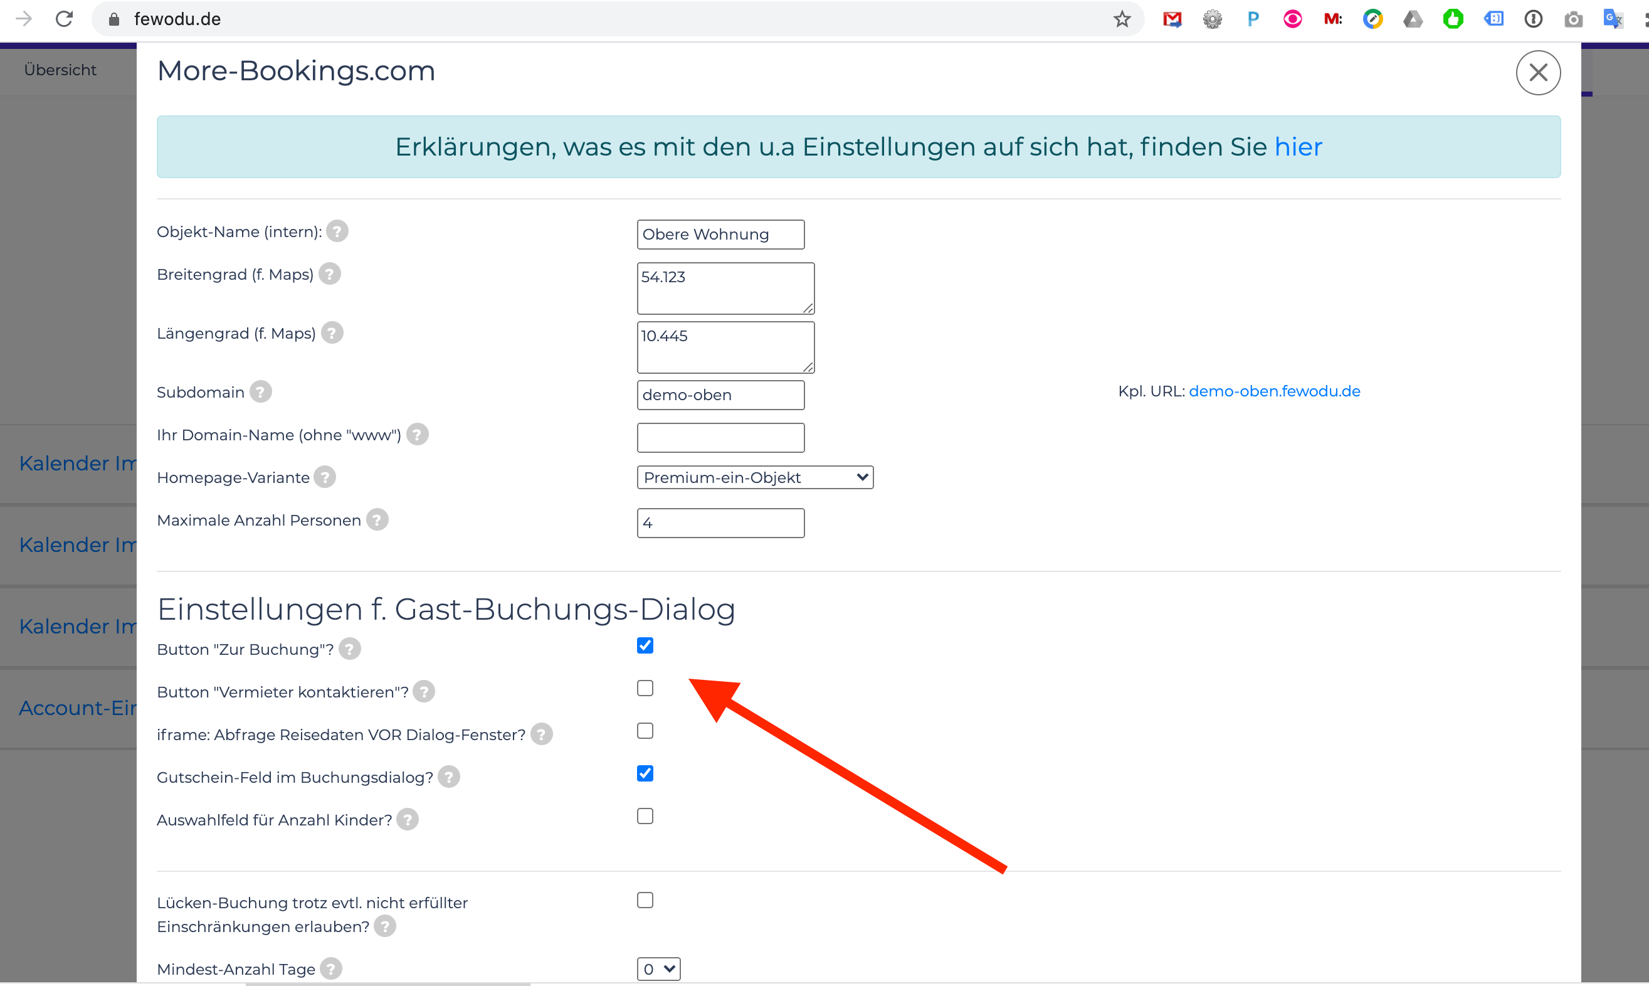Viewport: 1649px width, 986px height.
Task: Show help icon for Breitengrad
Action: pyautogui.click(x=329, y=274)
